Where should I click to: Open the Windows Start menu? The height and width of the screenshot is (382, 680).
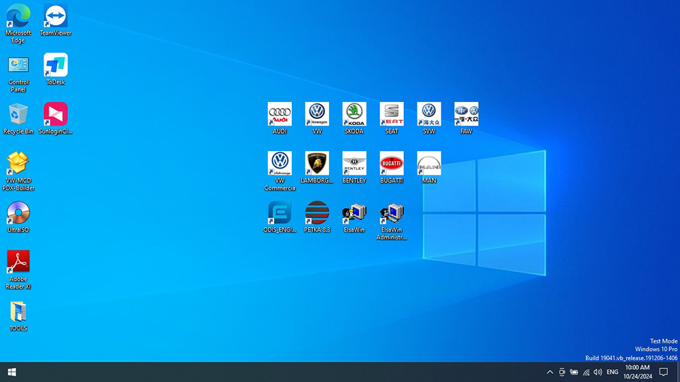tap(12, 372)
